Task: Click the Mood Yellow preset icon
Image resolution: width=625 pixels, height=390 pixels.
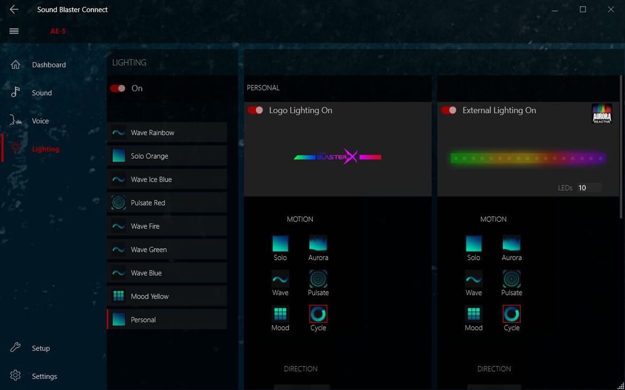Action: (x=118, y=296)
